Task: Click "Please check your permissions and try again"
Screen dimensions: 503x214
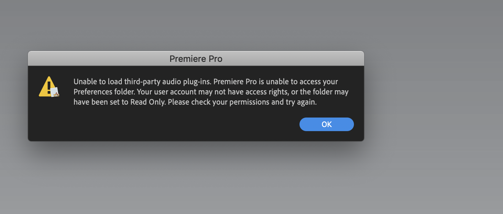Action: click(242, 102)
